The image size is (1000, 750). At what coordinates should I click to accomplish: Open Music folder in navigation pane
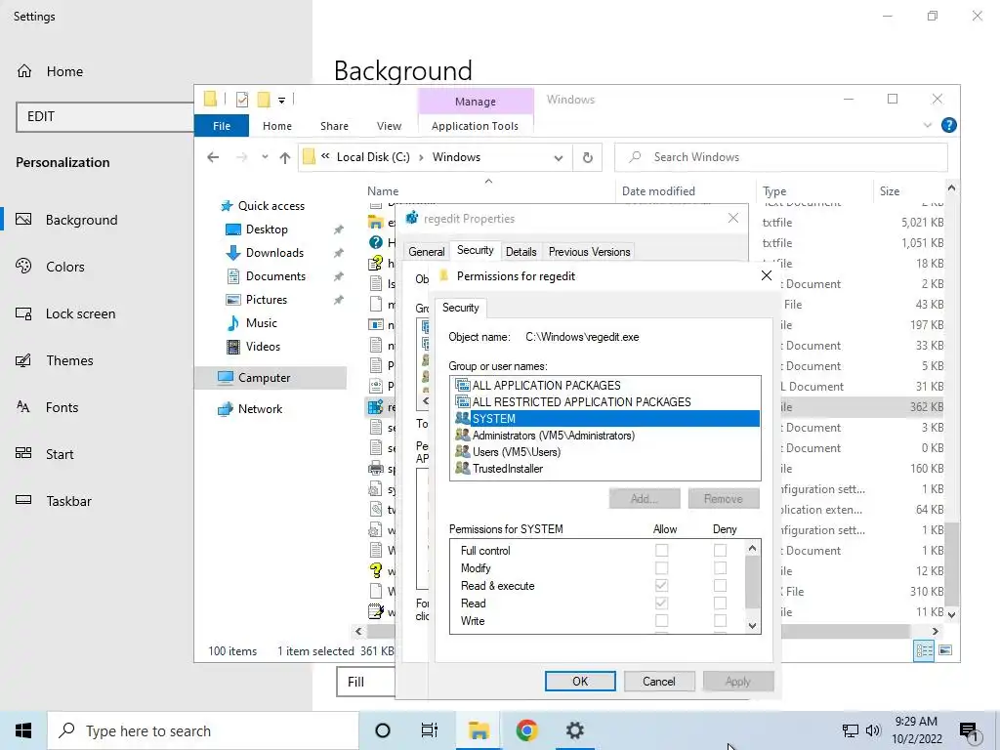[261, 323]
